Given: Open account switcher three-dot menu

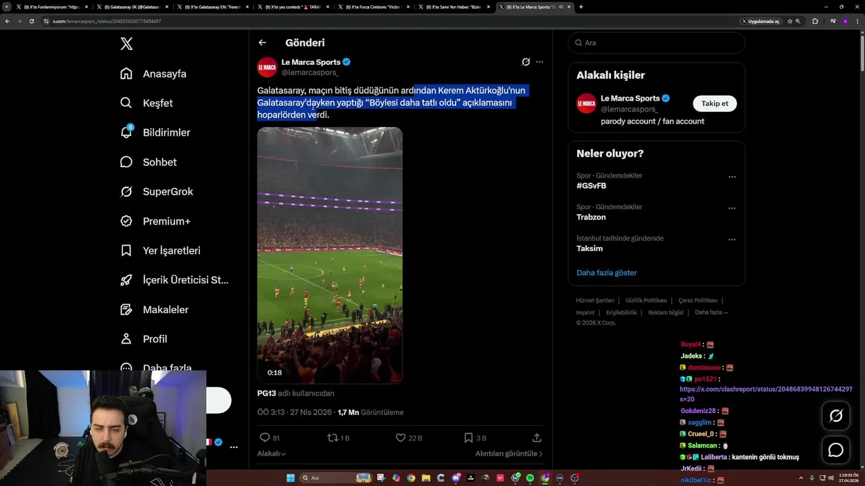Looking at the screenshot, I should 233,447.
